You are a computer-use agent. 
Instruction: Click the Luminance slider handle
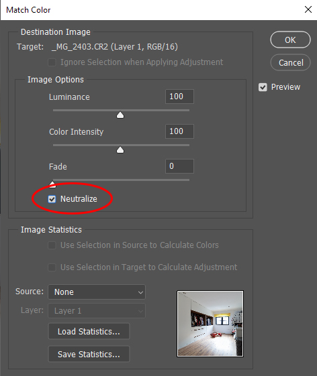pyautogui.click(x=120, y=115)
